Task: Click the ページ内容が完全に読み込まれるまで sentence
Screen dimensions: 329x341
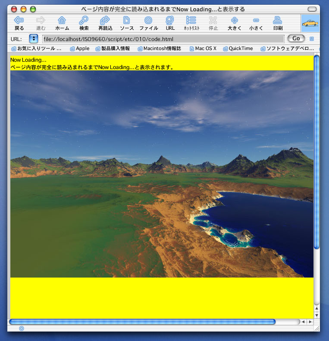Action: (x=92, y=67)
